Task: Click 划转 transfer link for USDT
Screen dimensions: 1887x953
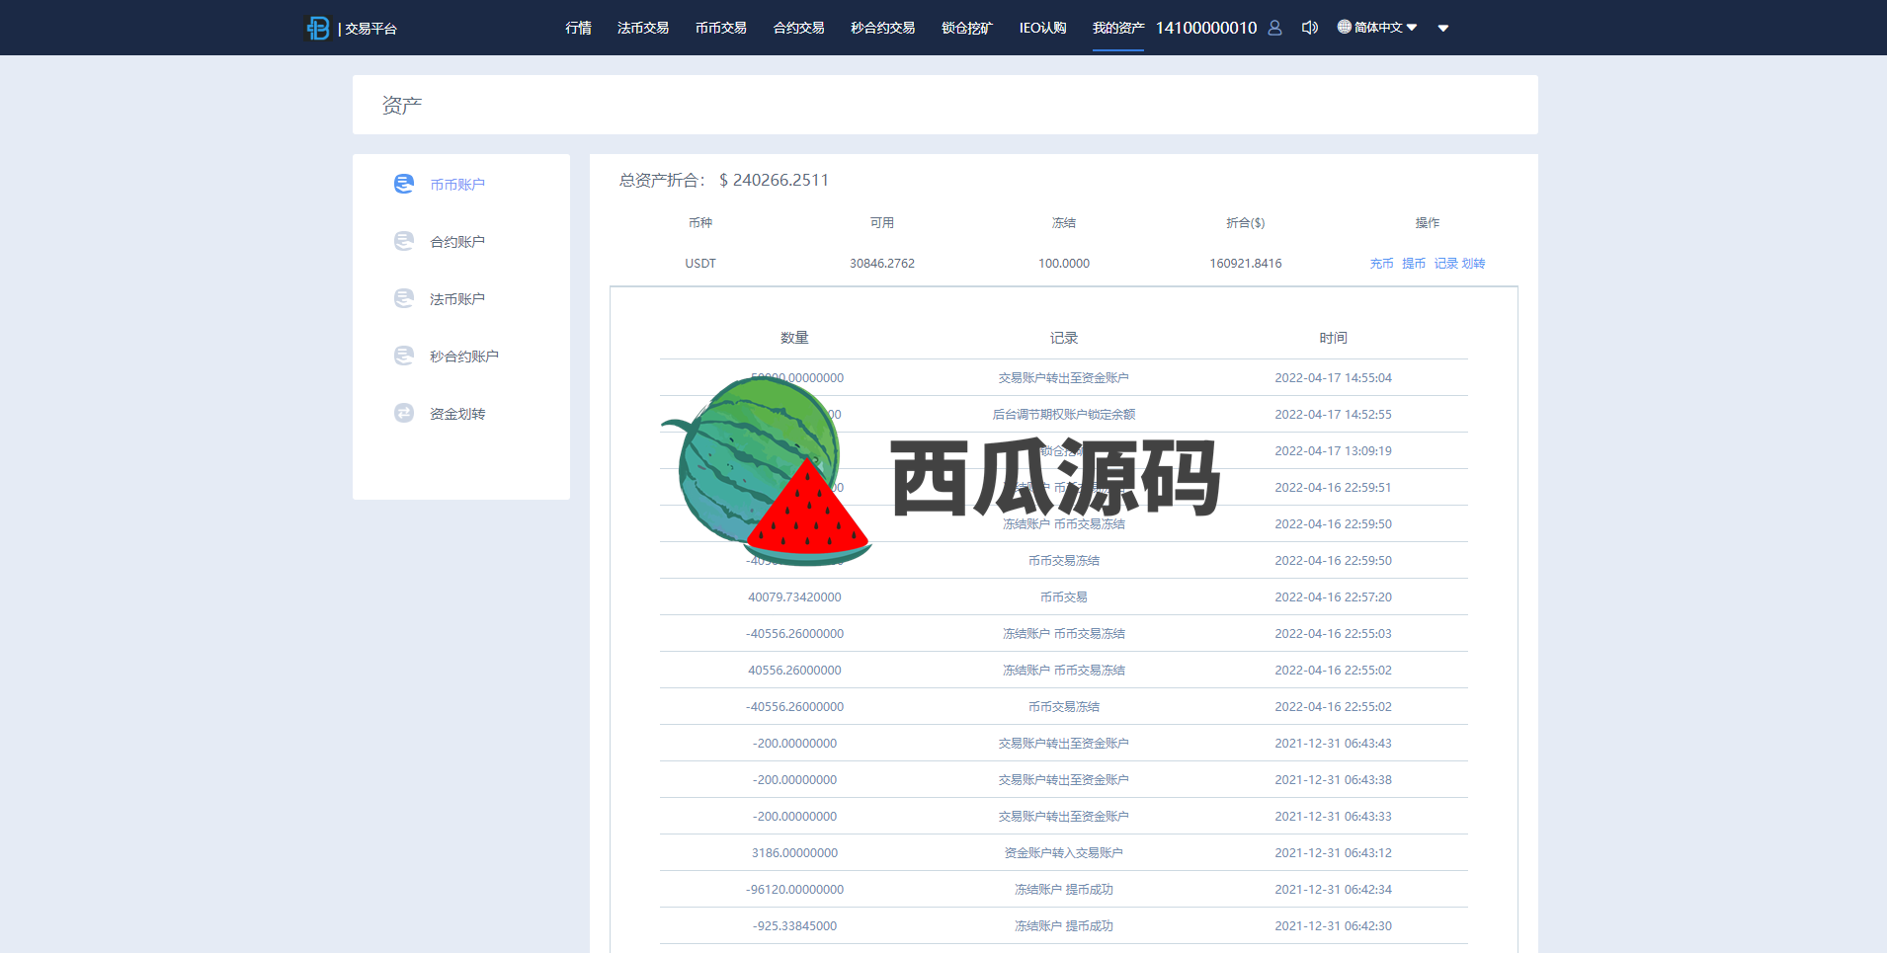Action: pyautogui.click(x=1473, y=264)
